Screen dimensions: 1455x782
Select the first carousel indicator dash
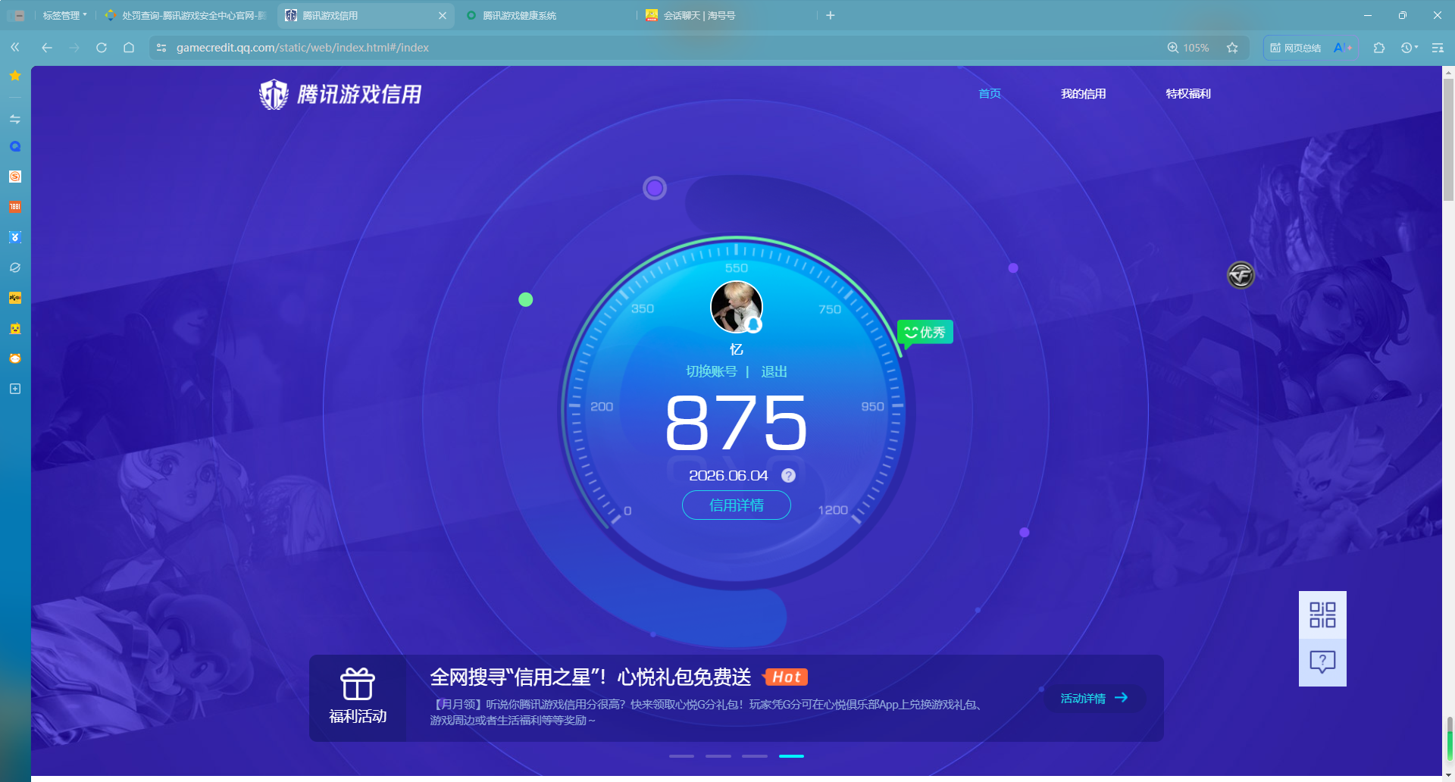[682, 755]
